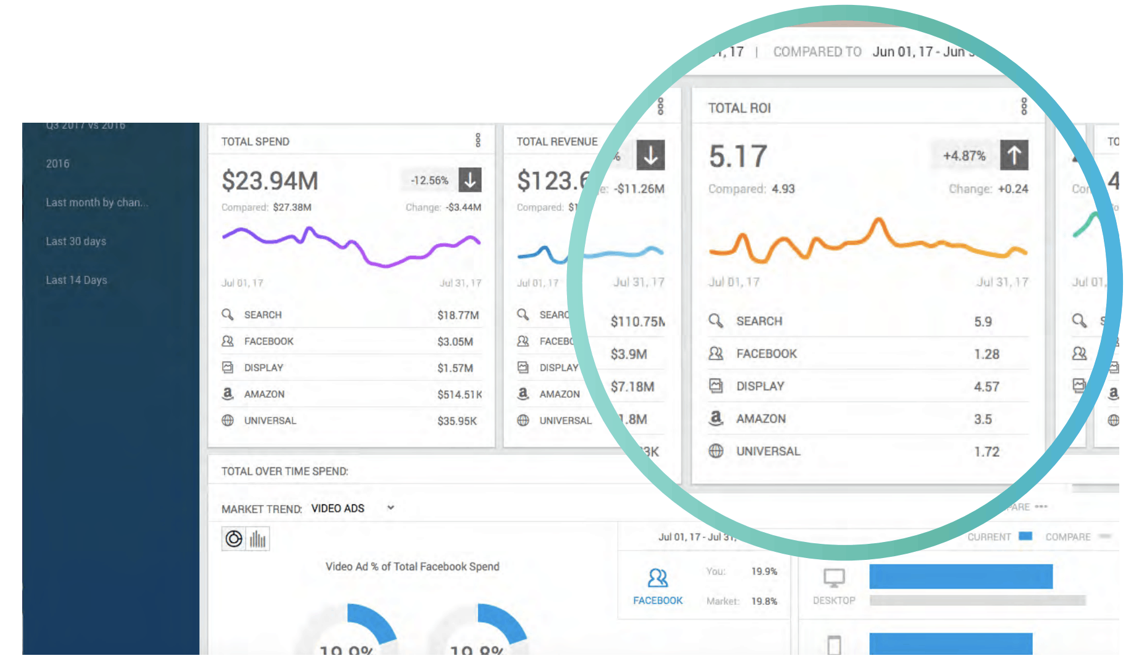Screen dimensions: 1139x661
Task: Click Amazon icon in Total Spend card
Action: tap(228, 393)
